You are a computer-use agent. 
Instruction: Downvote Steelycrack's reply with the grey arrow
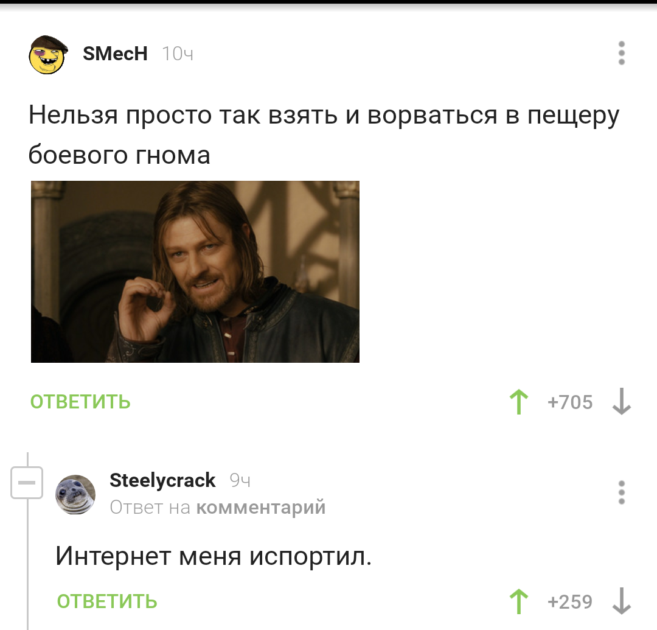[621, 601]
